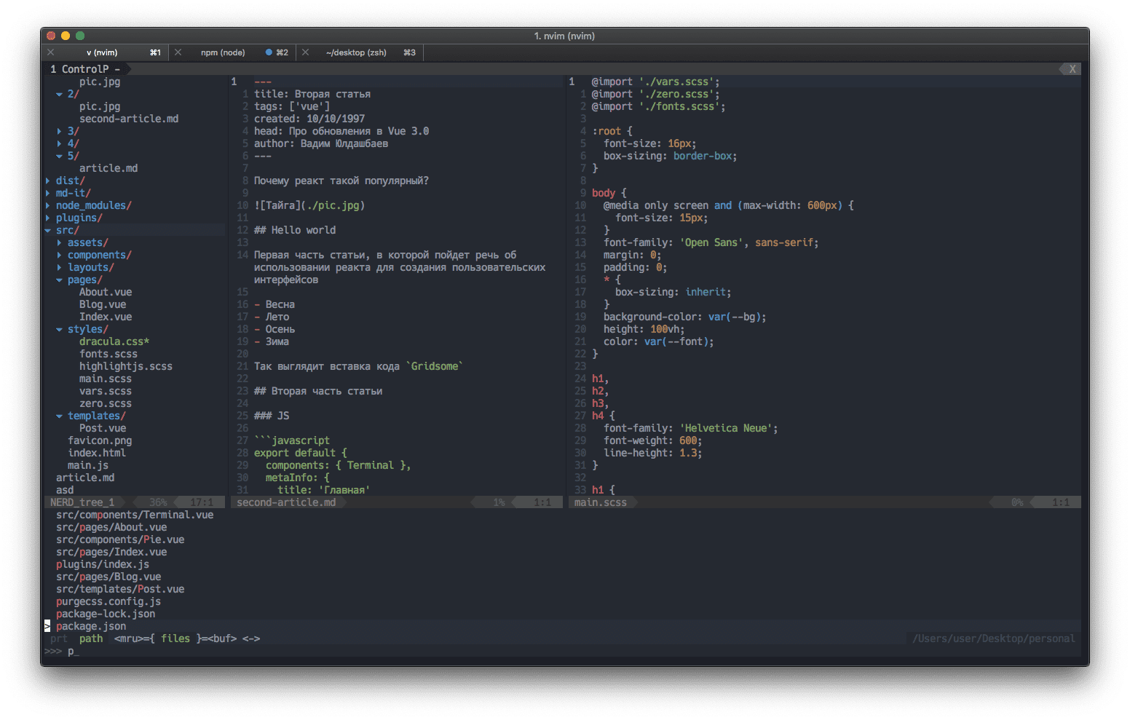Expand the components/ folder

pos(59,255)
